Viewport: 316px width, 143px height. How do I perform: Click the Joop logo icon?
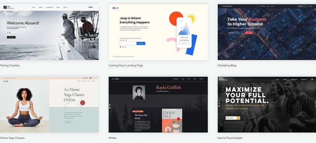tap(114, 8)
